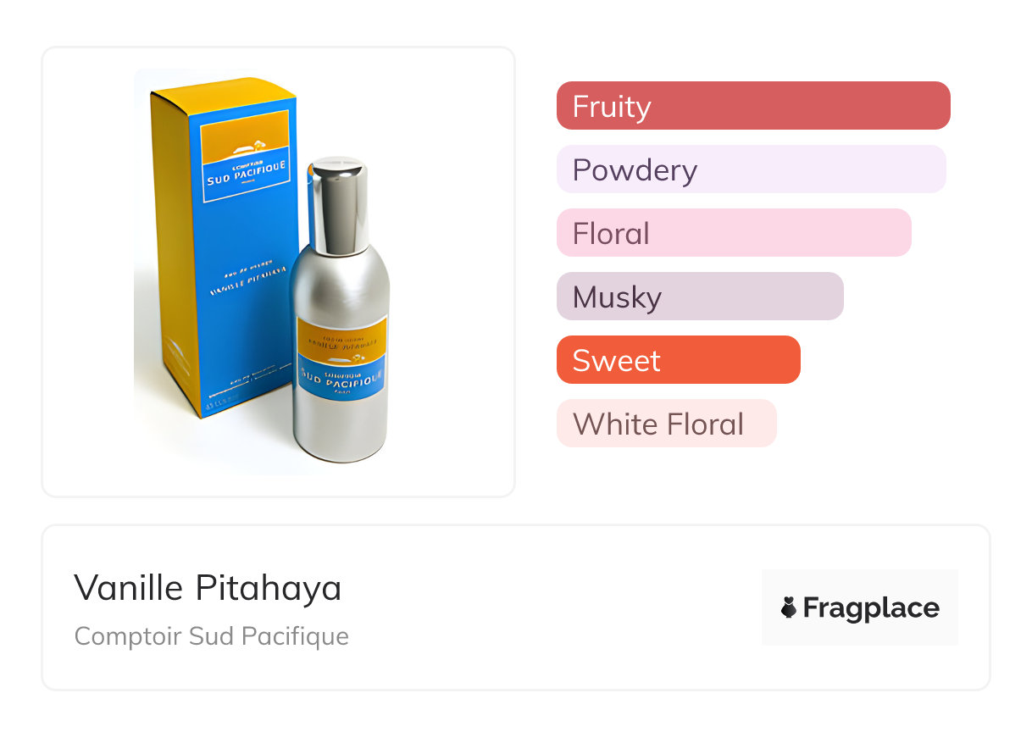Click the Comptoir Sud Pacifique brand subtitle

(211, 636)
